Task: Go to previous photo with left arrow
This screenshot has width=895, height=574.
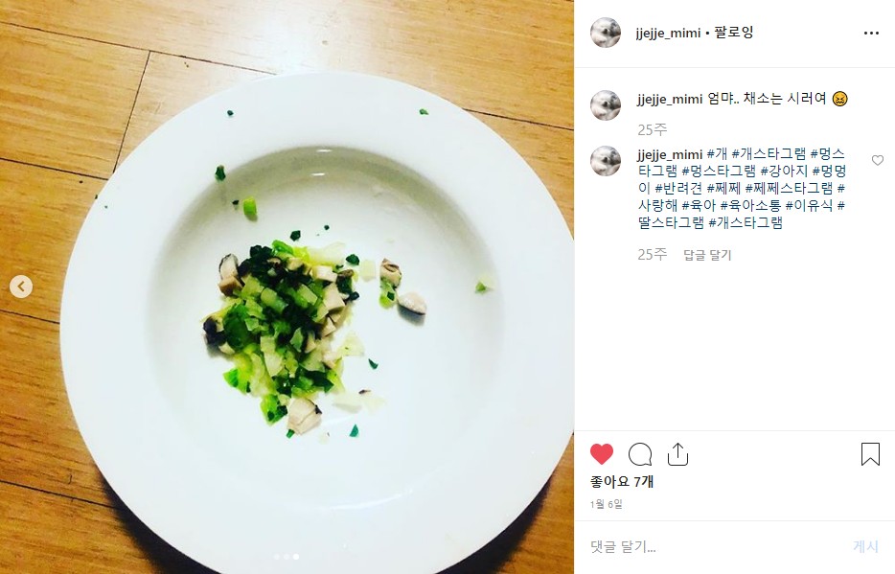Action: (21, 287)
